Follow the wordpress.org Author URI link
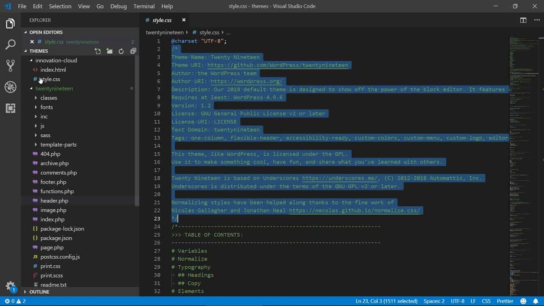544x306 pixels. [x=246, y=81]
